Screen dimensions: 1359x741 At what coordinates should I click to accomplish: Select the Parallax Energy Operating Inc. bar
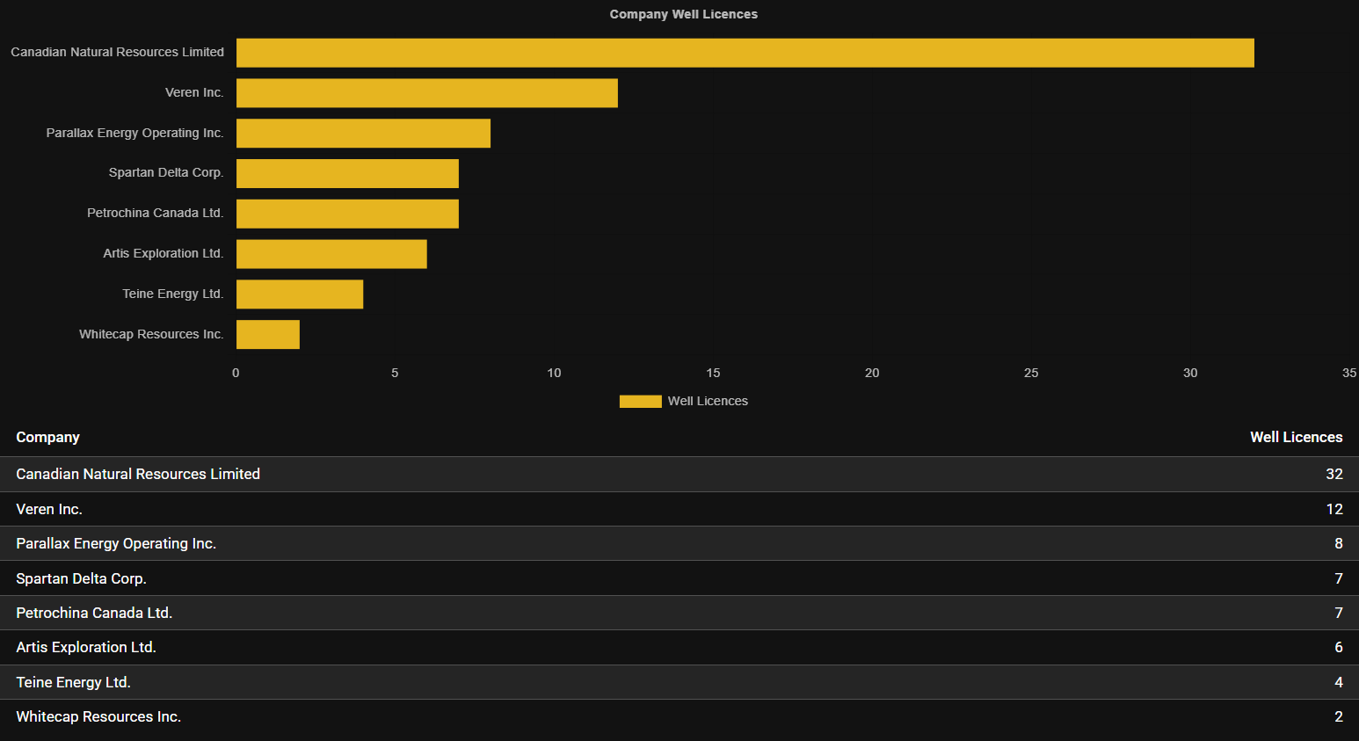363,134
